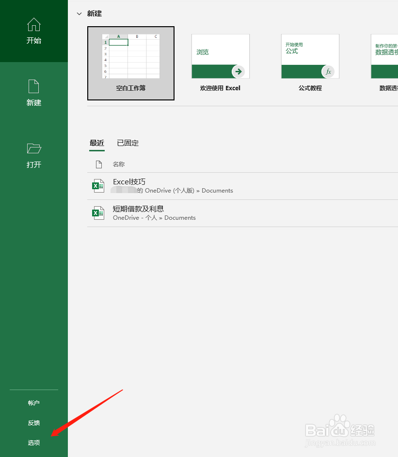Click the New (新建) blank page icon
Viewport: 398px width, 457px height.
34,86
